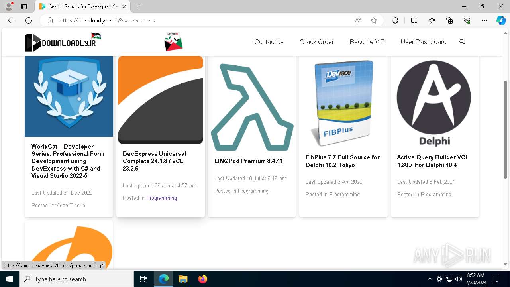
Task: Reload the page with Refresh icon
Action: coord(29,20)
